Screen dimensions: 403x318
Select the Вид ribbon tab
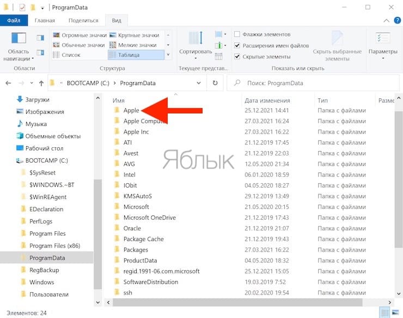pyautogui.click(x=117, y=20)
